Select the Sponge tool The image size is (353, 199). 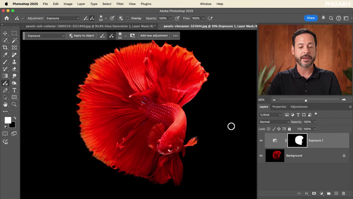pyautogui.click(x=14, y=83)
